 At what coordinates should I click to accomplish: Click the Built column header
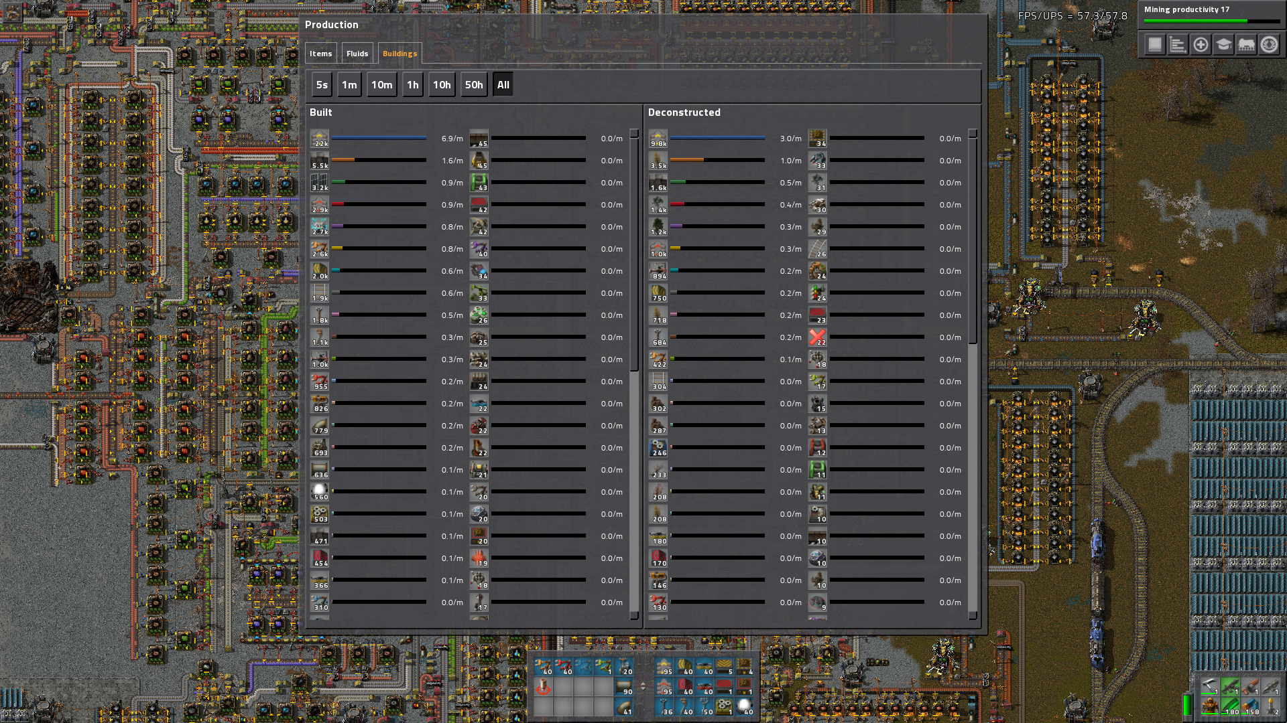click(x=321, y=112)
